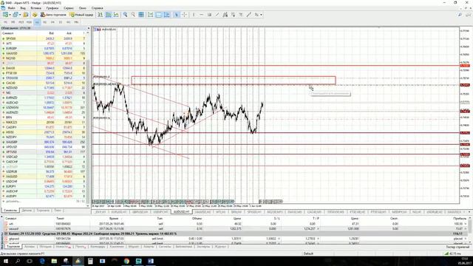Image resolution: width=473 pixels, height=266 pixels.
Task: Open the New Chart toolbar icon
Action: pyautogui.click(x=5, y=15)
